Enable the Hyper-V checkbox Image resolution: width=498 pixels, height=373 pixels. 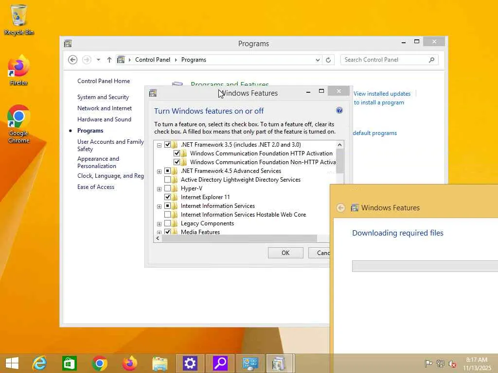[167, 188]
